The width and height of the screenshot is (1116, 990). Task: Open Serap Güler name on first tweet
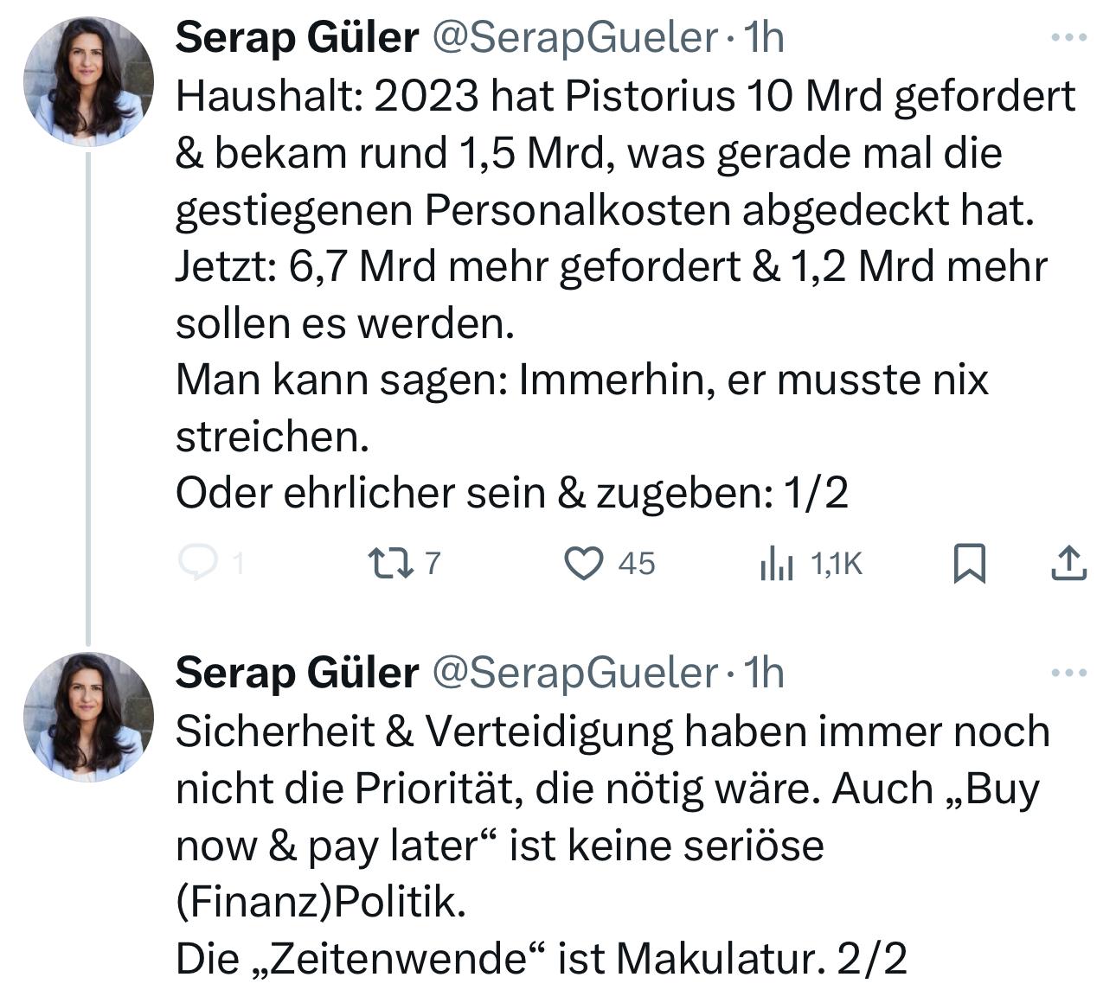[x=297, y=38]
